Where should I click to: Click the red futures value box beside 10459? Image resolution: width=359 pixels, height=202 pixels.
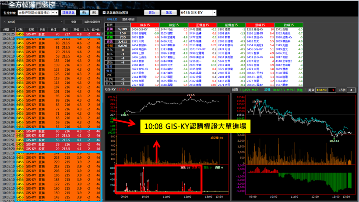pos(332,89)
